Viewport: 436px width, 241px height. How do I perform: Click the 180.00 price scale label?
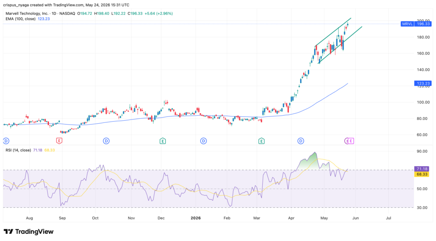[x=424, y=37]
